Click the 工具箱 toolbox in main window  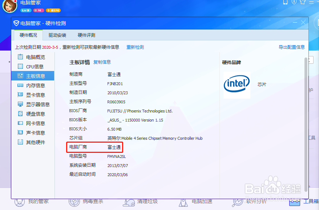(x=304, y=201)
